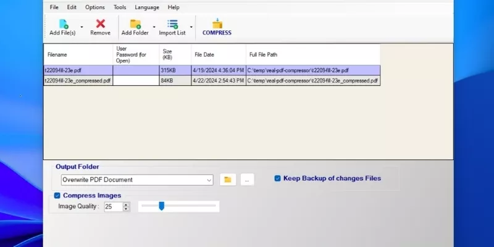Browse output folder with the yellow folder button

click(x=228, y=180)
